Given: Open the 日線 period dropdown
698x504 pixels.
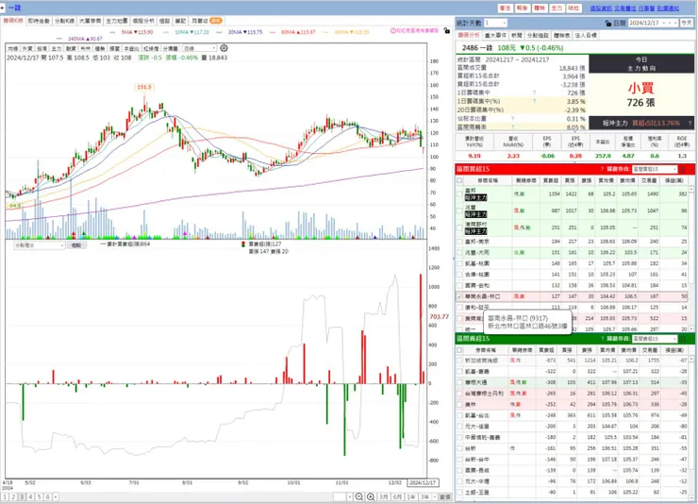Looking at the screenshot, I should (200, 48).
